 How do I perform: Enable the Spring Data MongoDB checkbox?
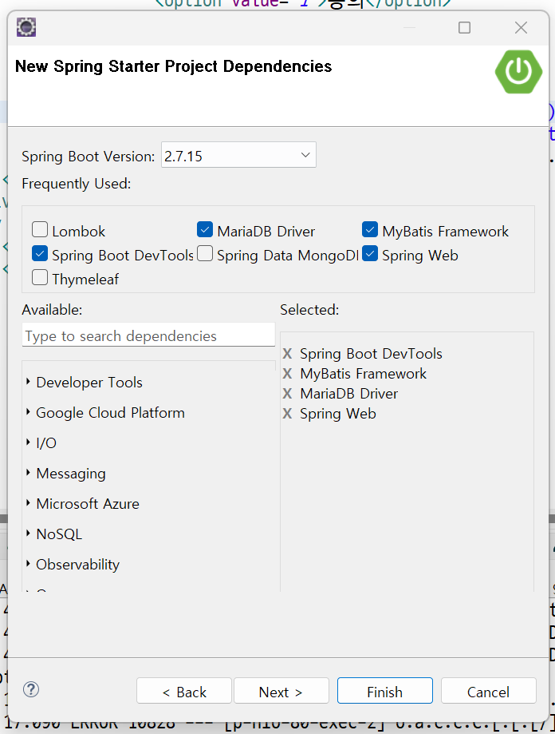pyautogui.click(x=205, y=254)
